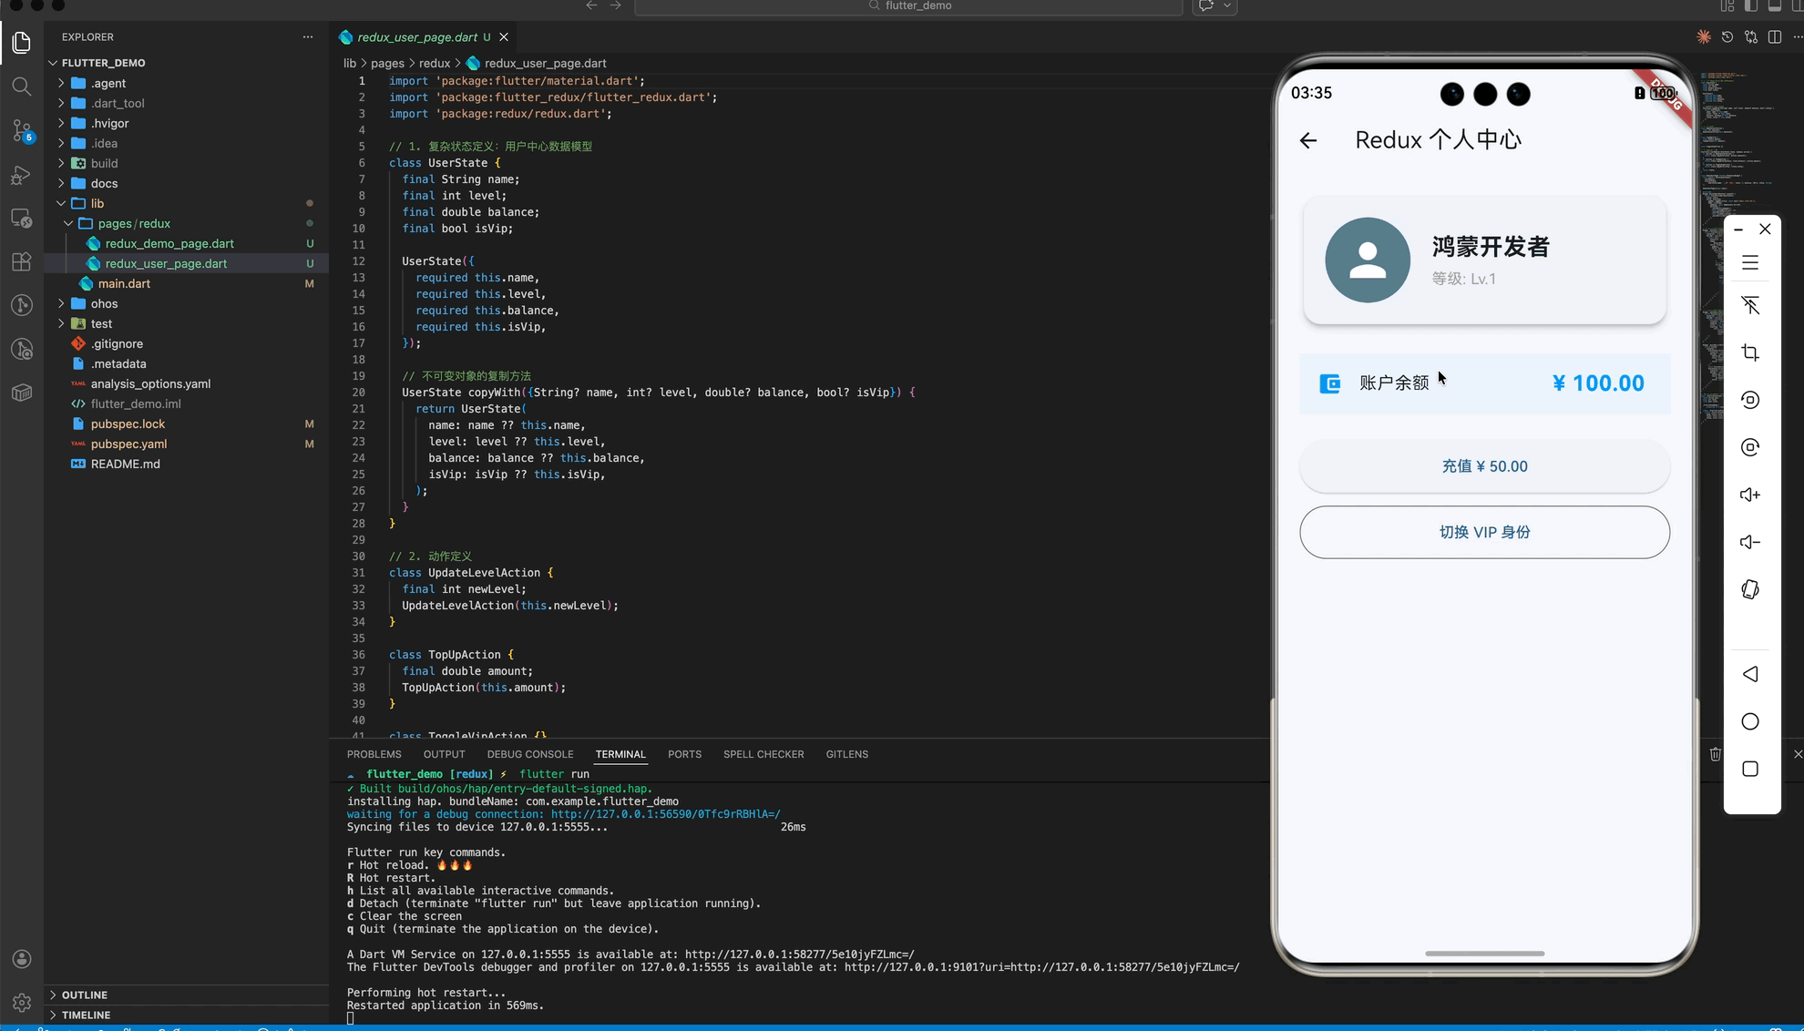Open the Extensions view icon

[x=22, y=262]
